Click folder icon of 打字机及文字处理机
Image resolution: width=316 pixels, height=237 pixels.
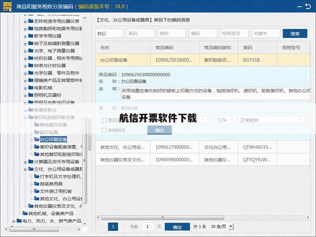click(37, 176)
